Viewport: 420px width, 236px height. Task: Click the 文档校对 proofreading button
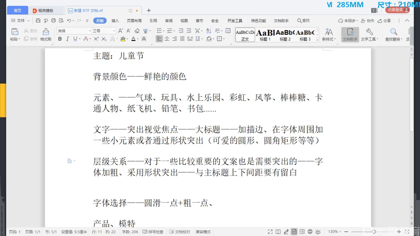point(180,232)
